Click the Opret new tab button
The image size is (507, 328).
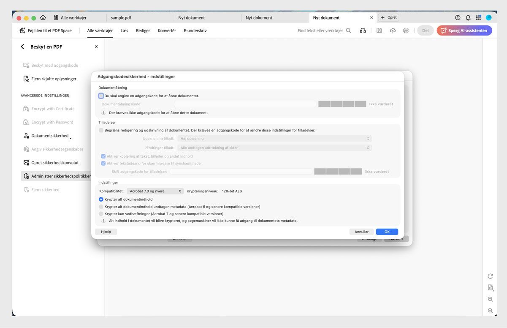tap(388, 18)
